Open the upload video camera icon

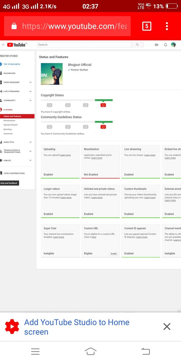point(157,45)
